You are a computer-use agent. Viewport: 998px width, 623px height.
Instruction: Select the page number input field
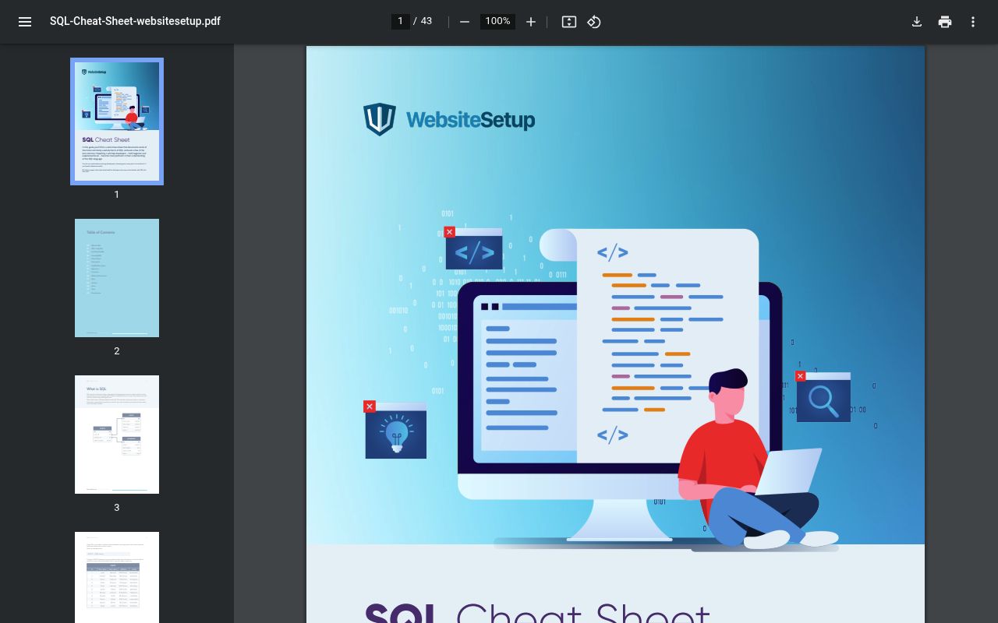coord(400,21)
